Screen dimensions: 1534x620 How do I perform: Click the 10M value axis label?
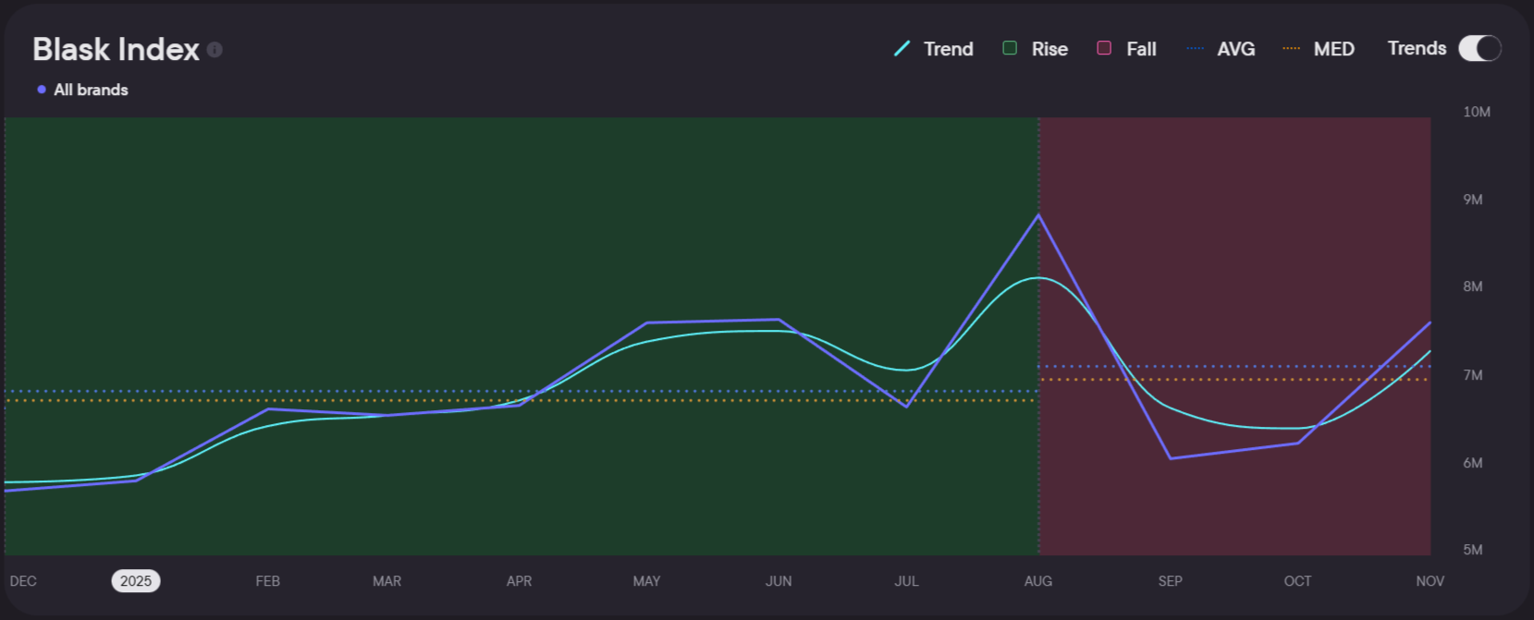pyautogui.click(x=1477, y=112)
